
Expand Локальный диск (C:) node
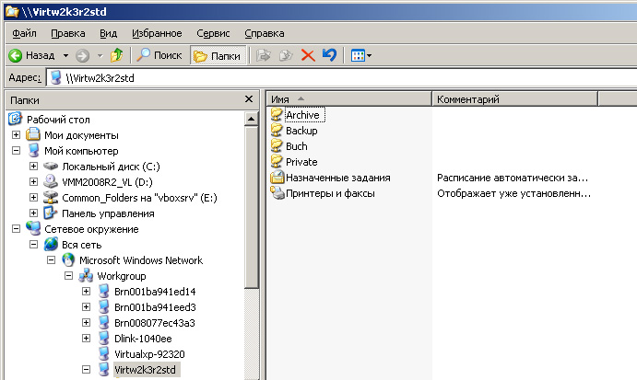pos(33,166)
